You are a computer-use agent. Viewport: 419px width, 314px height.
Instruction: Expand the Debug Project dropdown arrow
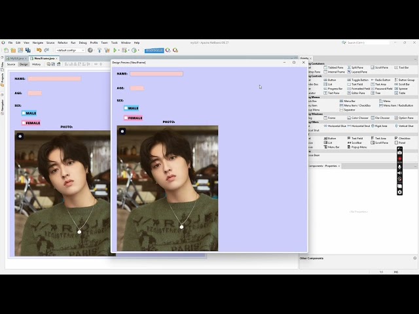point(128,50)
